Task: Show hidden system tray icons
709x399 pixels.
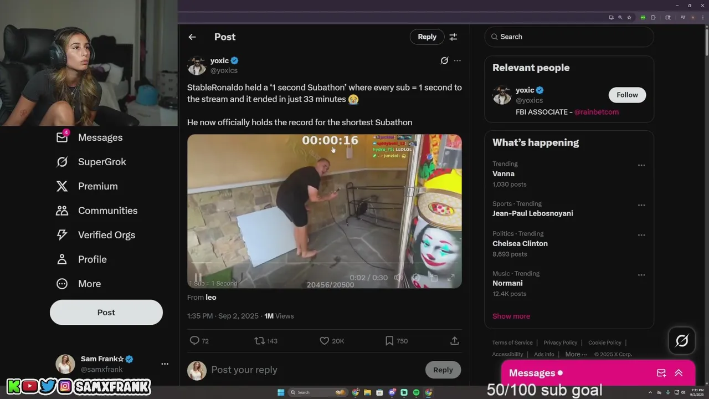Action: pos(650,392)
